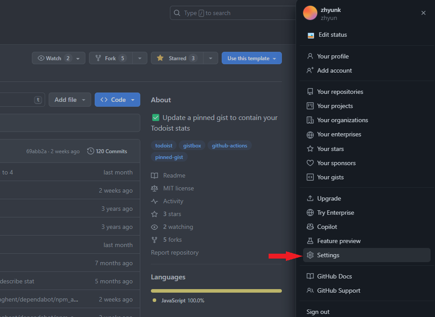435x317 pixels.
Task: Click the people icon beside GitHub Support
Action: [x=310, y=290]
